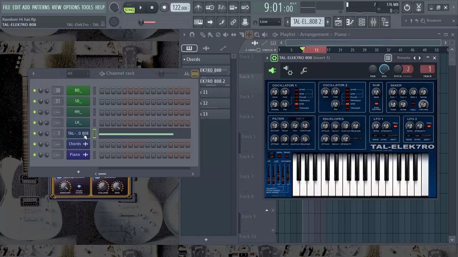This screenshot has height=257, width=458.
Task: Click the plugin TRACK number box
Action: pos(427,69)
